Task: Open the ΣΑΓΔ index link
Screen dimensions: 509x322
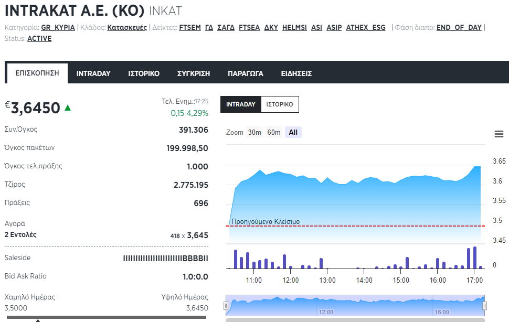Action: 226,28
